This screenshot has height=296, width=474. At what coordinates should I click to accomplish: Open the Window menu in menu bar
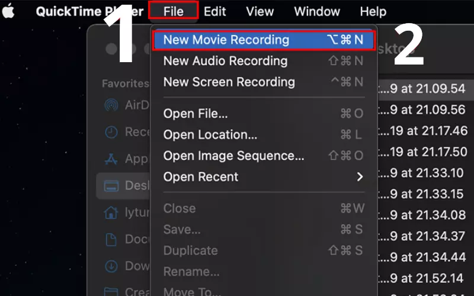(317, 11)
